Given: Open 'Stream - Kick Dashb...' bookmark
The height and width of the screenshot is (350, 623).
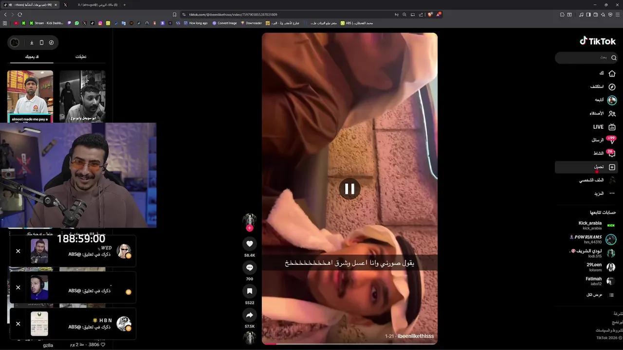Looking at the screenshot, I should tap(46, 23).
